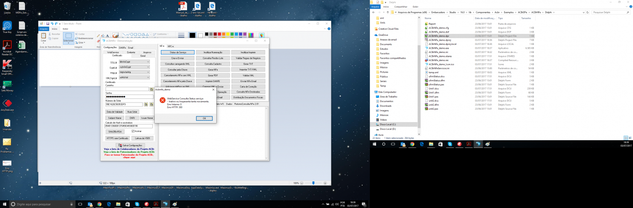Open the Arquivo menu in Paint
Image resolution: width=633 pixels, height=208 pixels.
tap(44, 29)
